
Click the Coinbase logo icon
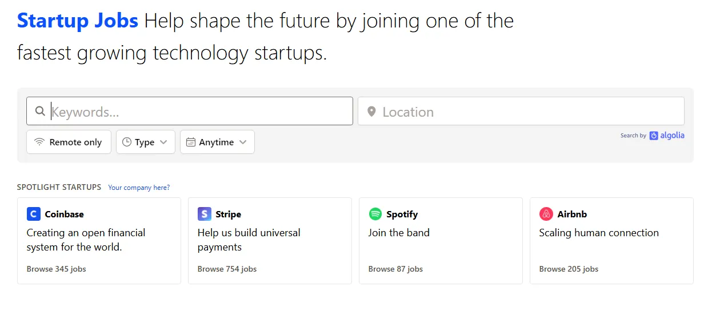(34, 214)
